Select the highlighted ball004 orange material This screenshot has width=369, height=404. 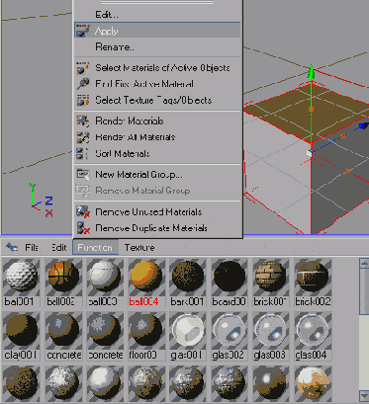(144, 283)
